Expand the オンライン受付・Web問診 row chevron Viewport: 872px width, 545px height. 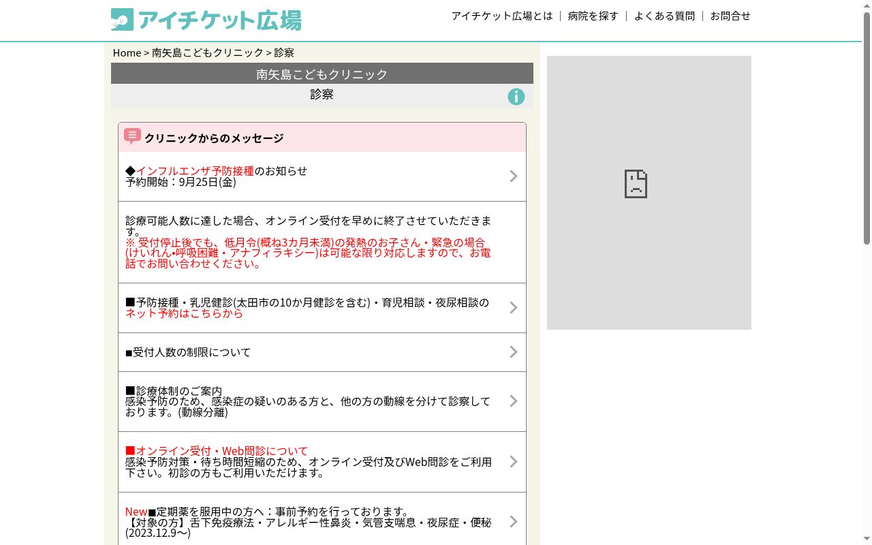click(514, 462)
